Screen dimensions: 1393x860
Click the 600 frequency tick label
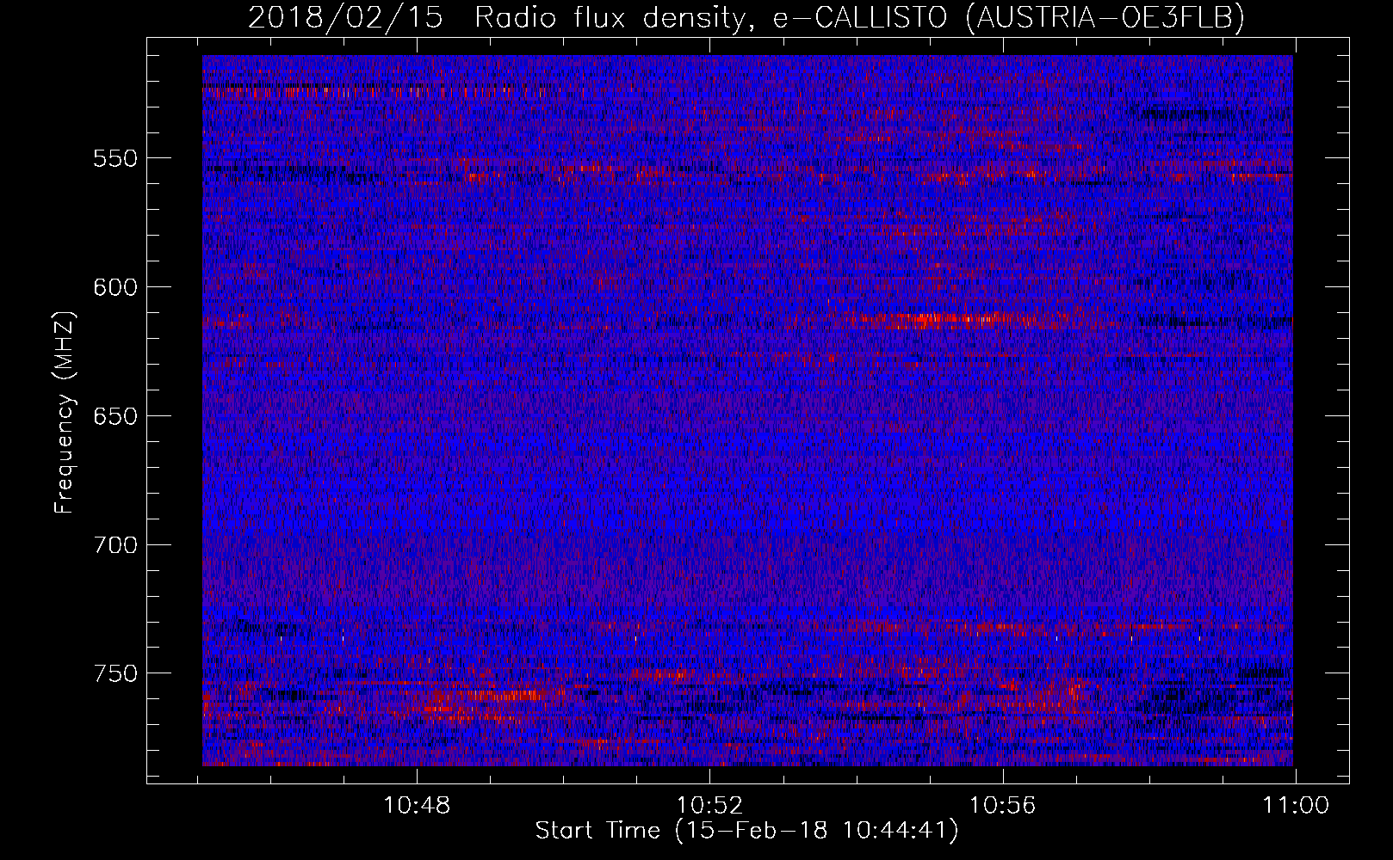click(115, 287)
